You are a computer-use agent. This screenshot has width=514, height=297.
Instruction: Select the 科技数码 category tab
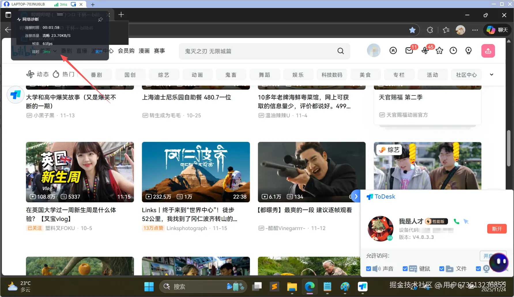pyautogui.click(x=332, y=75)
